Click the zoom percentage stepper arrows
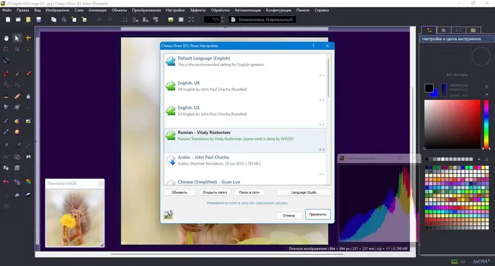 pyautogui.click(x=223, y=20)
